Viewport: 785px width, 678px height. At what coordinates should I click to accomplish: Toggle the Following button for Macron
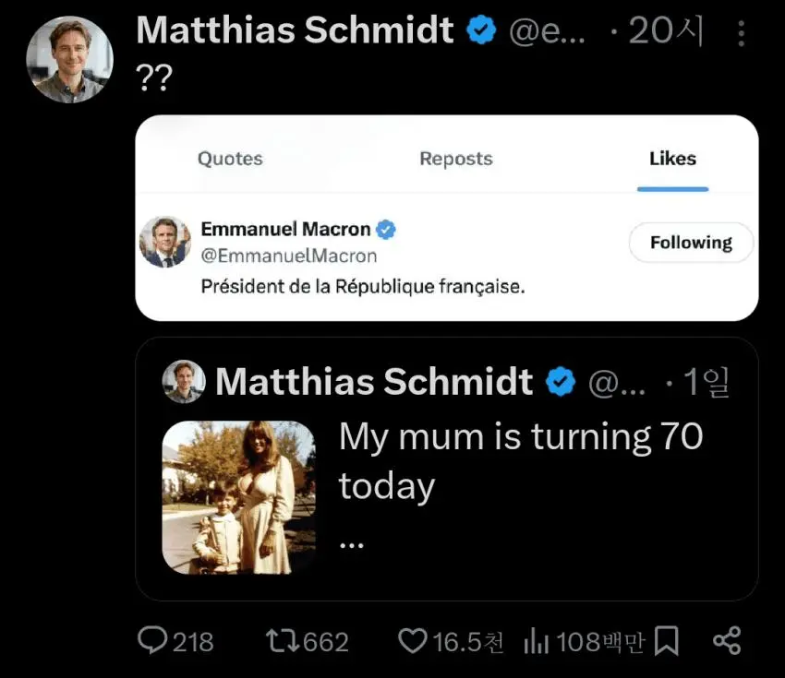coord(690,243)
